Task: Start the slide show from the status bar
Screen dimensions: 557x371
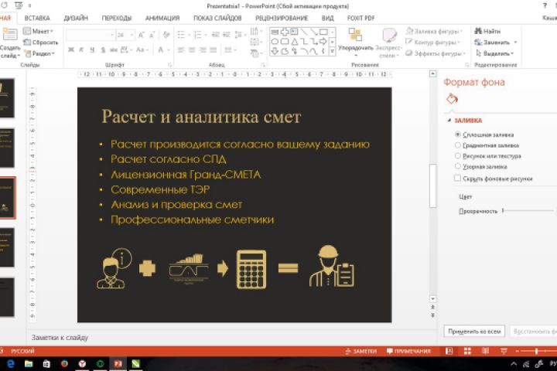Action: tap(504, 351)
